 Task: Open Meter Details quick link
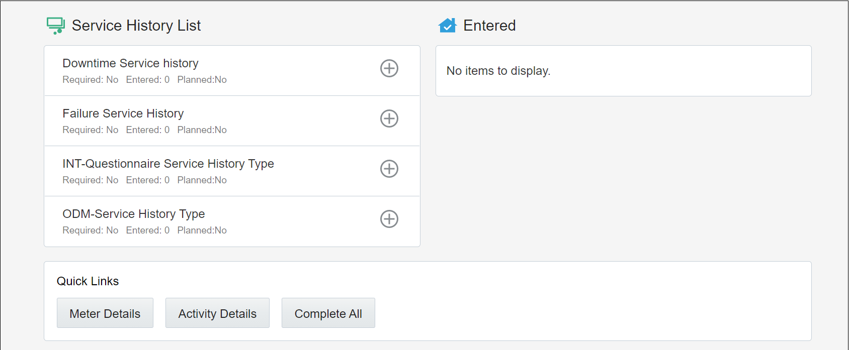click(x=105, y=313)
